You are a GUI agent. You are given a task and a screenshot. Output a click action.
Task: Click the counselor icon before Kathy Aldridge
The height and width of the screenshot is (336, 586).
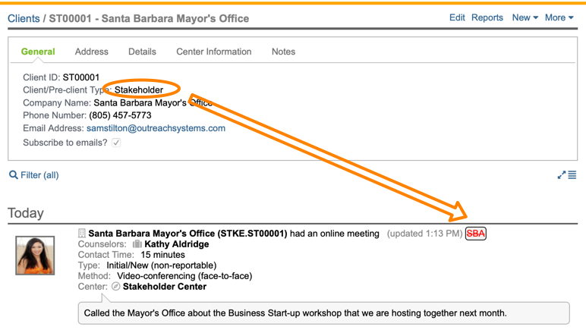coord(137,244)
